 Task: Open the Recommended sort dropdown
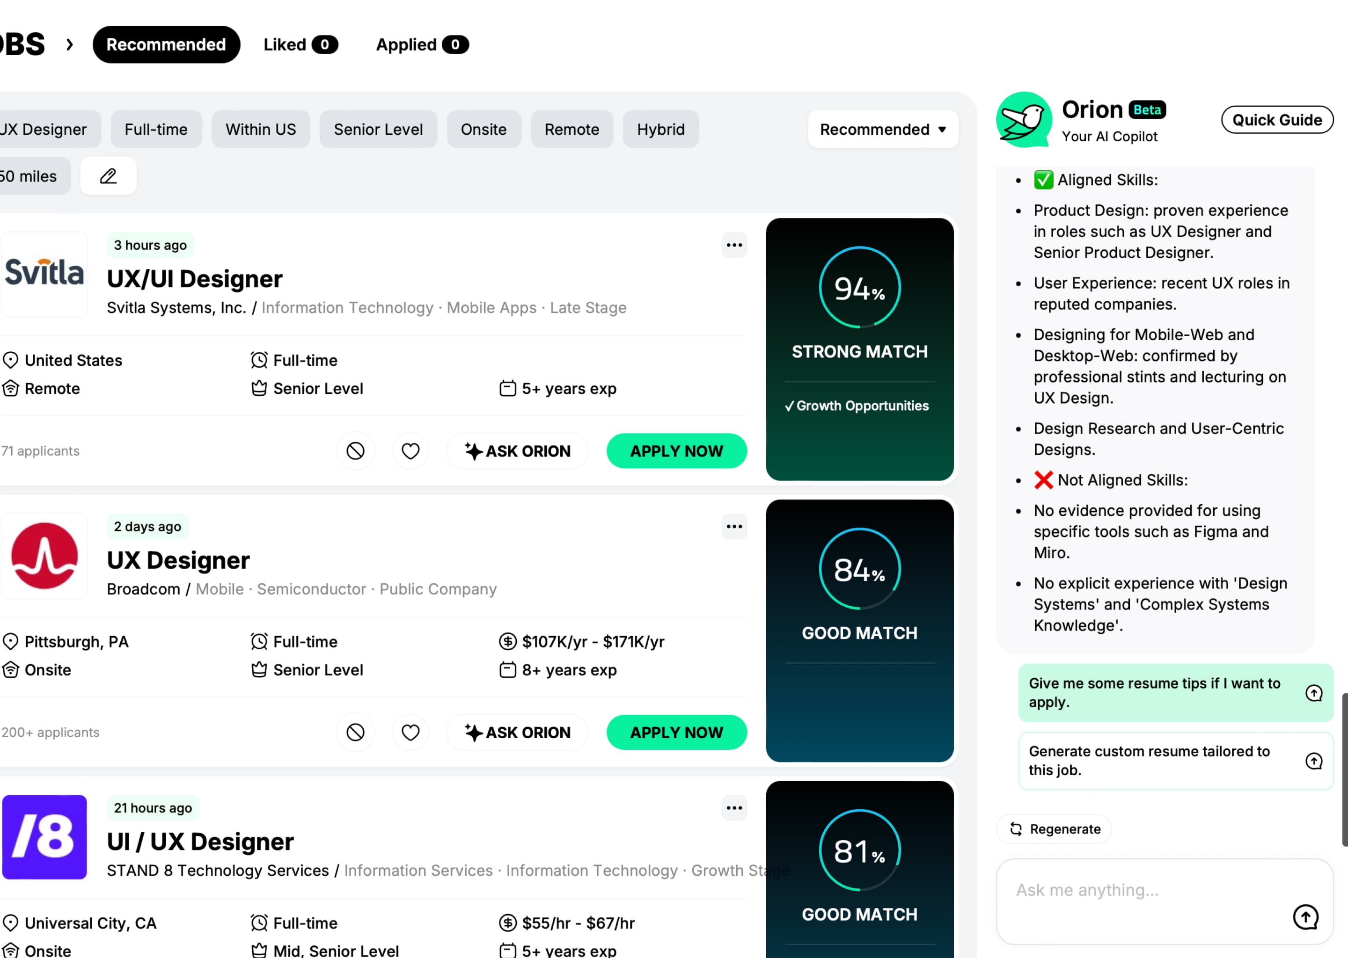pyautogui.click(x=883, y=129)
